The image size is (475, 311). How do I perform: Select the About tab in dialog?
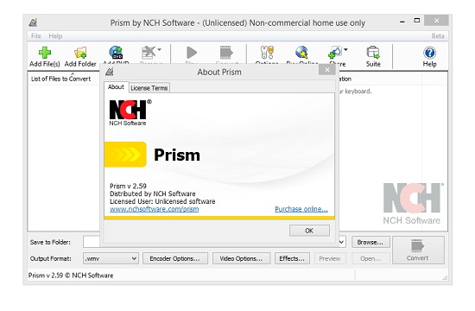(x=116, y=87)
